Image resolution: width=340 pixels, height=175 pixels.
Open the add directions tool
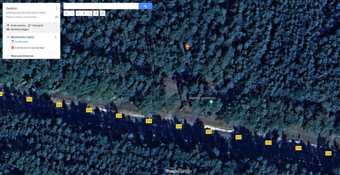tap(96, 14)
